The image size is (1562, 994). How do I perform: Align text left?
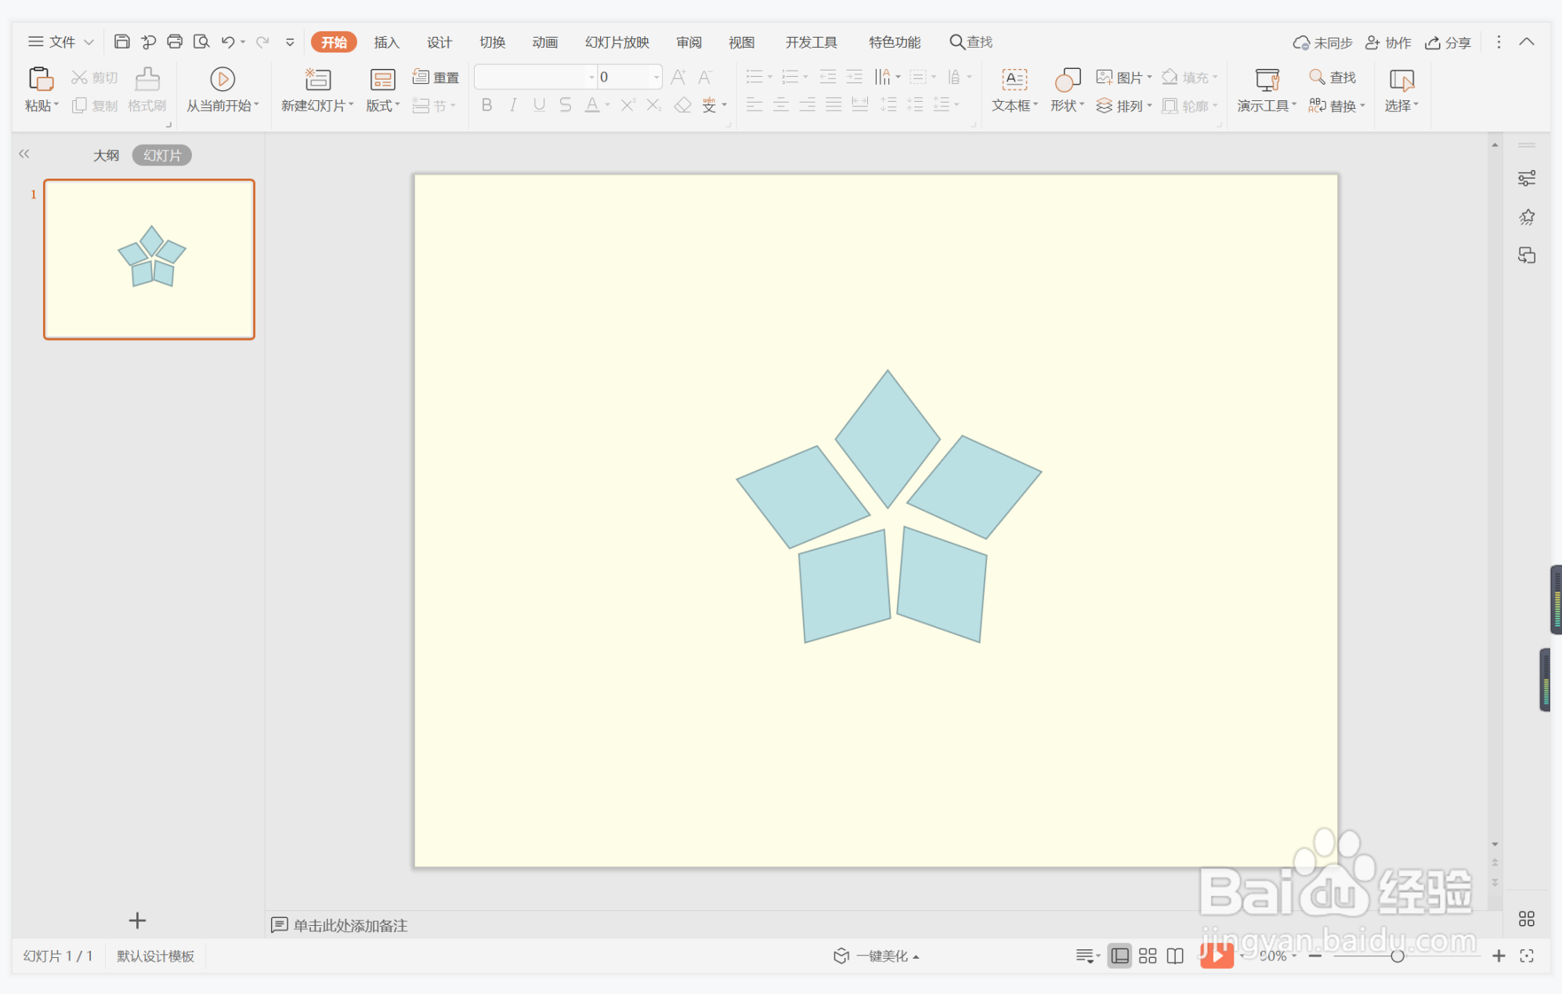[x=754, y=105]
